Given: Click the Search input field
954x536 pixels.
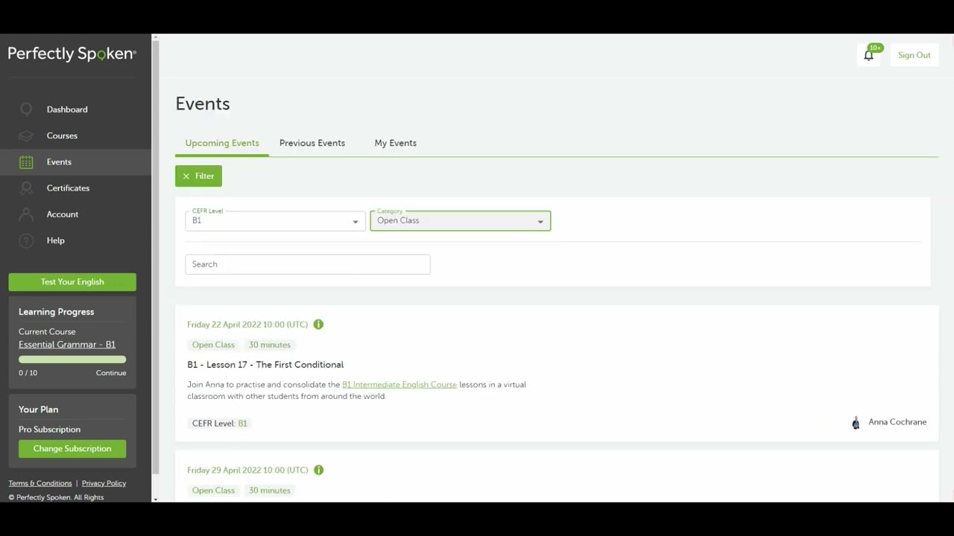Looking at the screenshot, I should pos(308,264).
